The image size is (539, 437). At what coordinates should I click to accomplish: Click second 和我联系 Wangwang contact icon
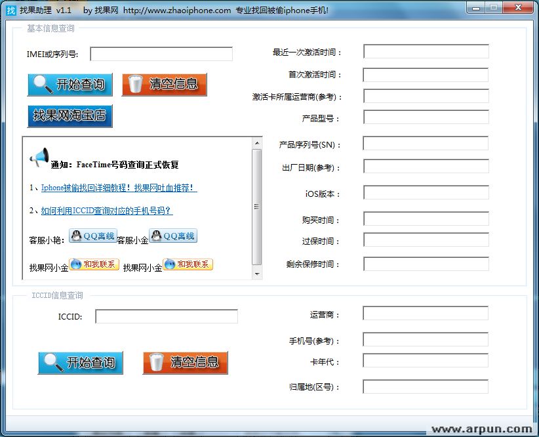188,264
